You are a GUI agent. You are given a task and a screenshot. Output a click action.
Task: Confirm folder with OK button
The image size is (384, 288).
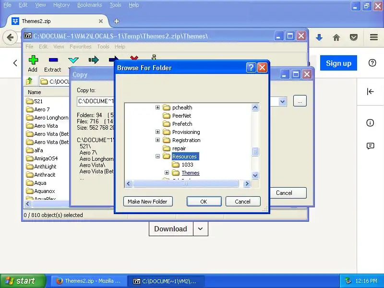pyautogui.click(x=204, y=201)
